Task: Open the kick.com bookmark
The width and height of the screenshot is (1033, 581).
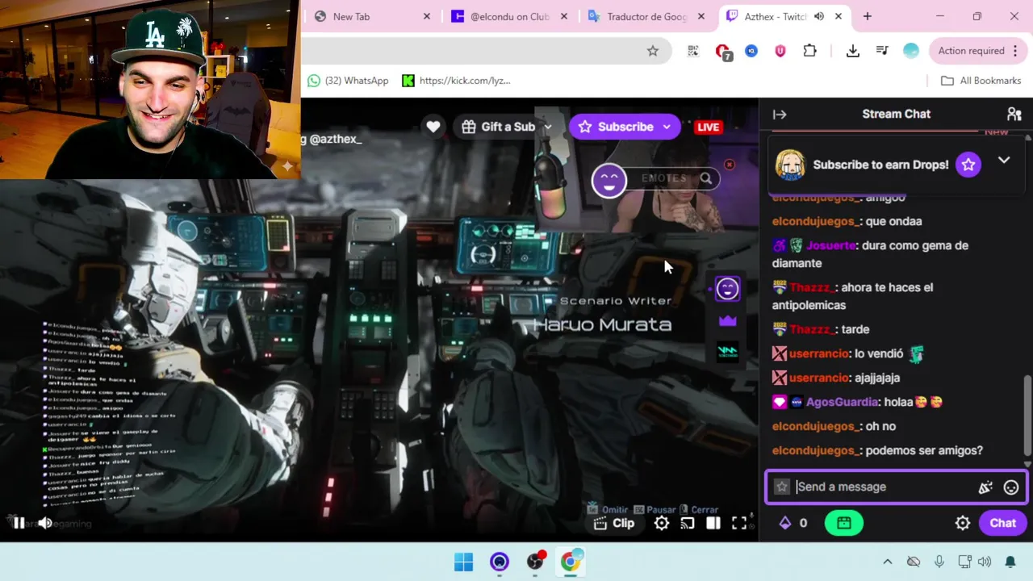Action: pos(456,81)
